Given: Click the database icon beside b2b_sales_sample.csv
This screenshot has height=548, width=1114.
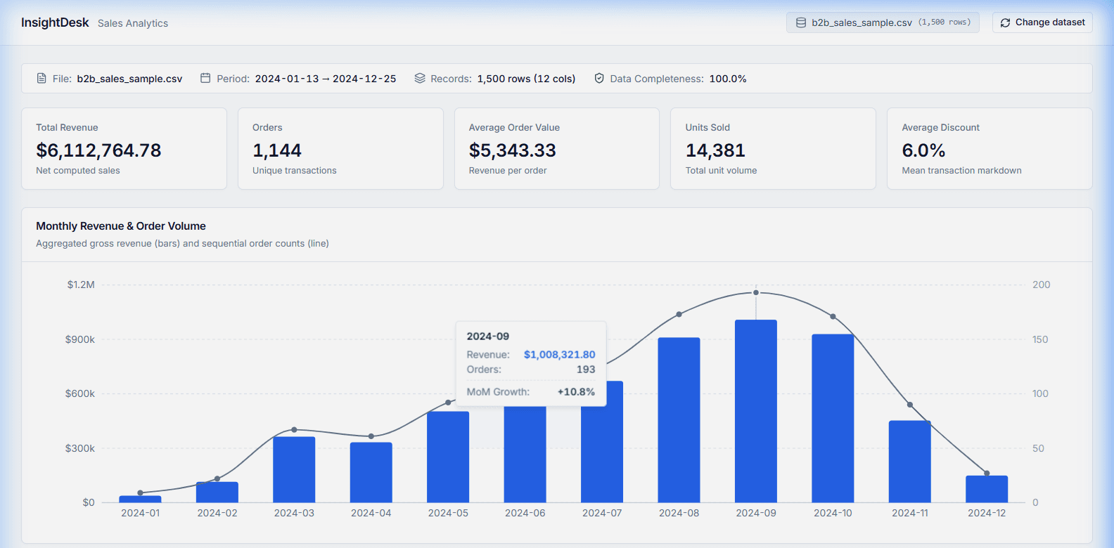Looking at the screenshot, I should point(800,22).
